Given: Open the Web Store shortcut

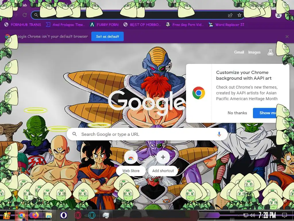Looking at the screenshot, I should pos(131,163).
